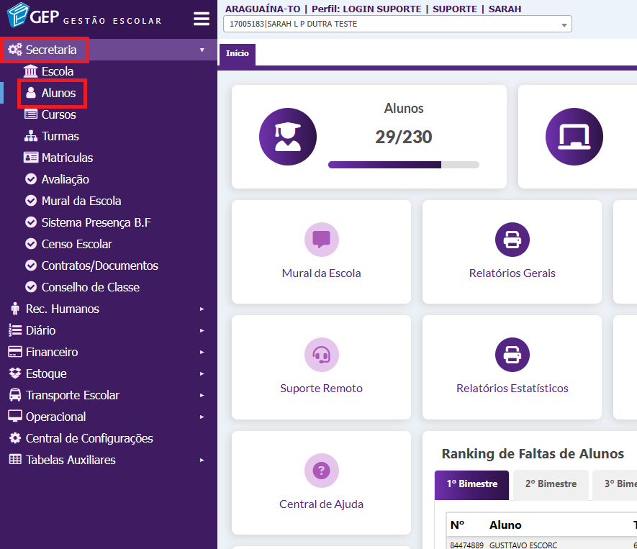Select Censo Escolar menu entry
Screen dimensions: 637x549
[76, 244]
